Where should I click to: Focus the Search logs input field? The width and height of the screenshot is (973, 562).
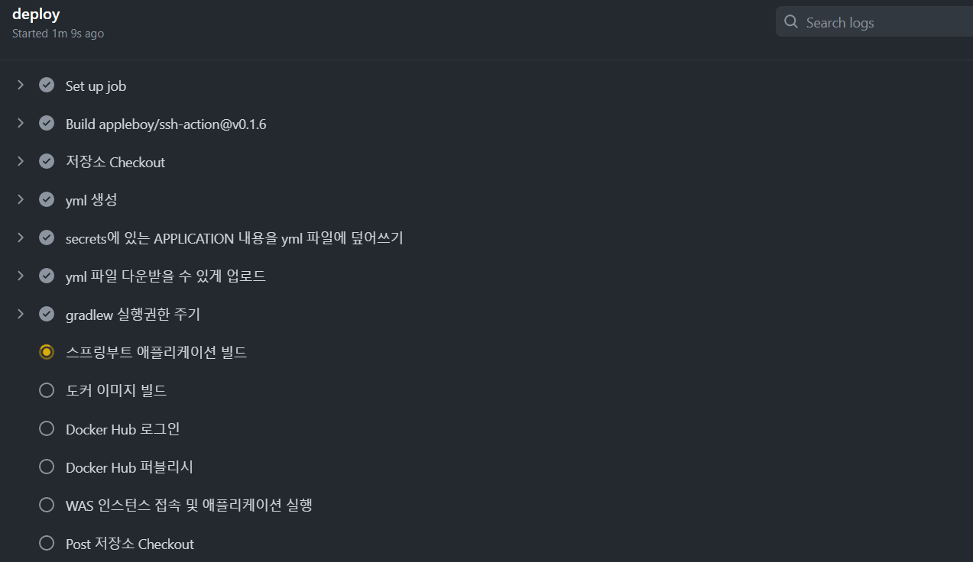point(874,21)
